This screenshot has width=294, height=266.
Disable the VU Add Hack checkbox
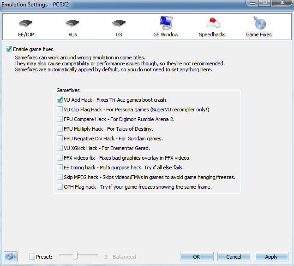point(60,99)
